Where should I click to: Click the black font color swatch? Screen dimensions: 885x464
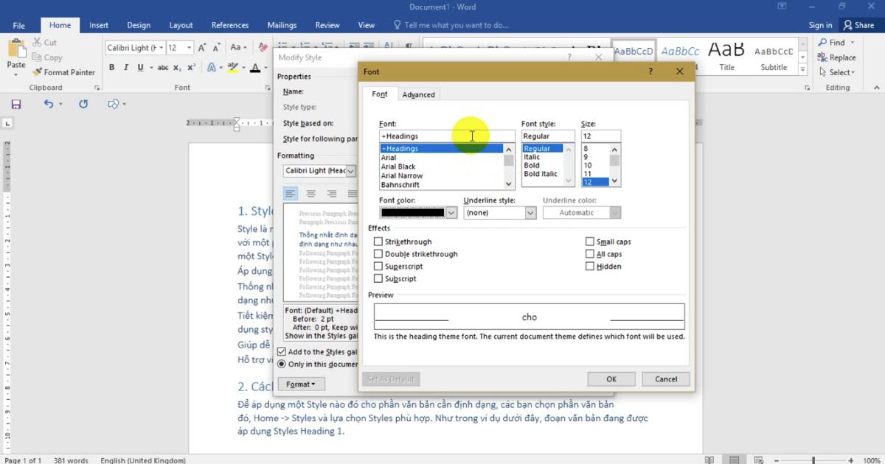(413, 213)
